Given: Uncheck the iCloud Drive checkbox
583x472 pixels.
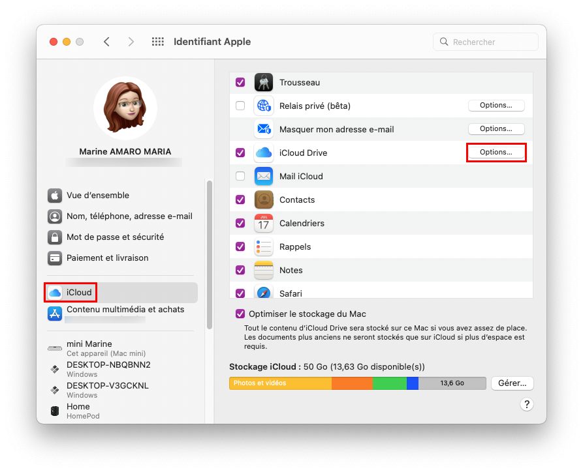Looking at the screenshot, I should [x=240, y=153].
